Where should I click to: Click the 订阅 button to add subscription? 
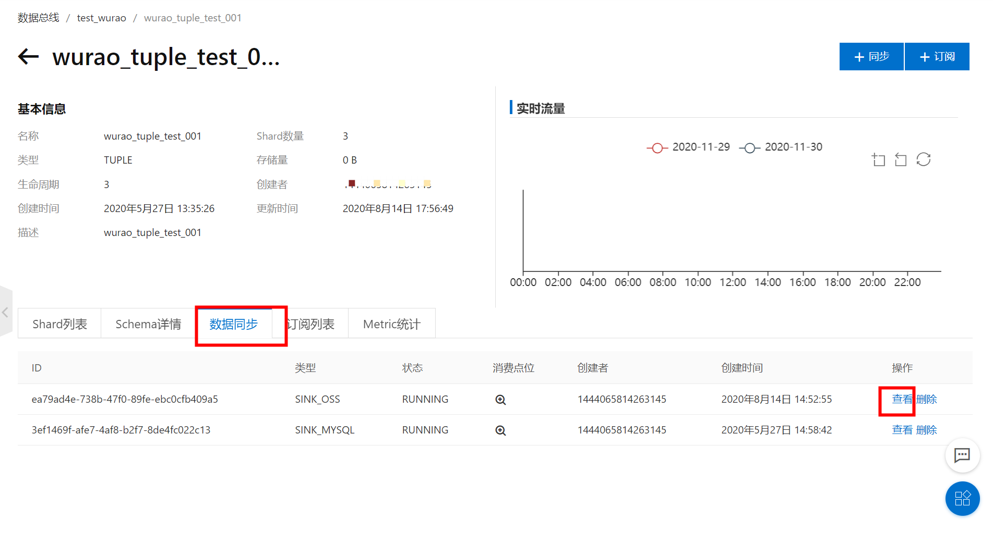[937, 56]
